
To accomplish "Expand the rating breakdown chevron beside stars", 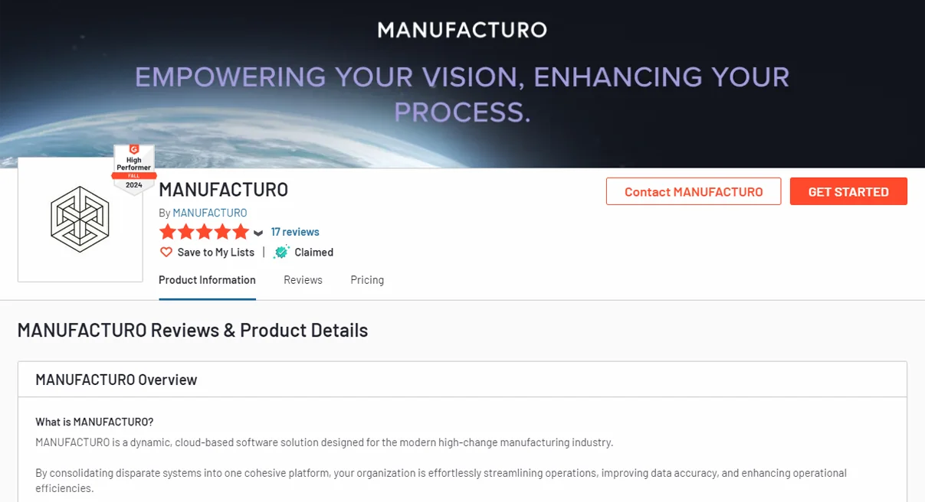I will click(258, 233).
